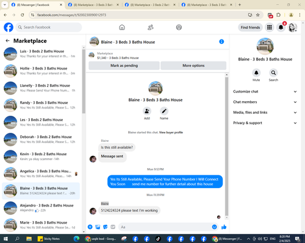305x243 pixels.
Task: Open Hollie - 3 Beds 3 Baths House chat
Action: click(41, 71)
